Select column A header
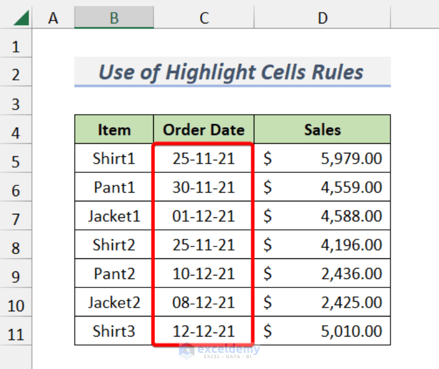This screenshot has height=369, width=439. 53,18
